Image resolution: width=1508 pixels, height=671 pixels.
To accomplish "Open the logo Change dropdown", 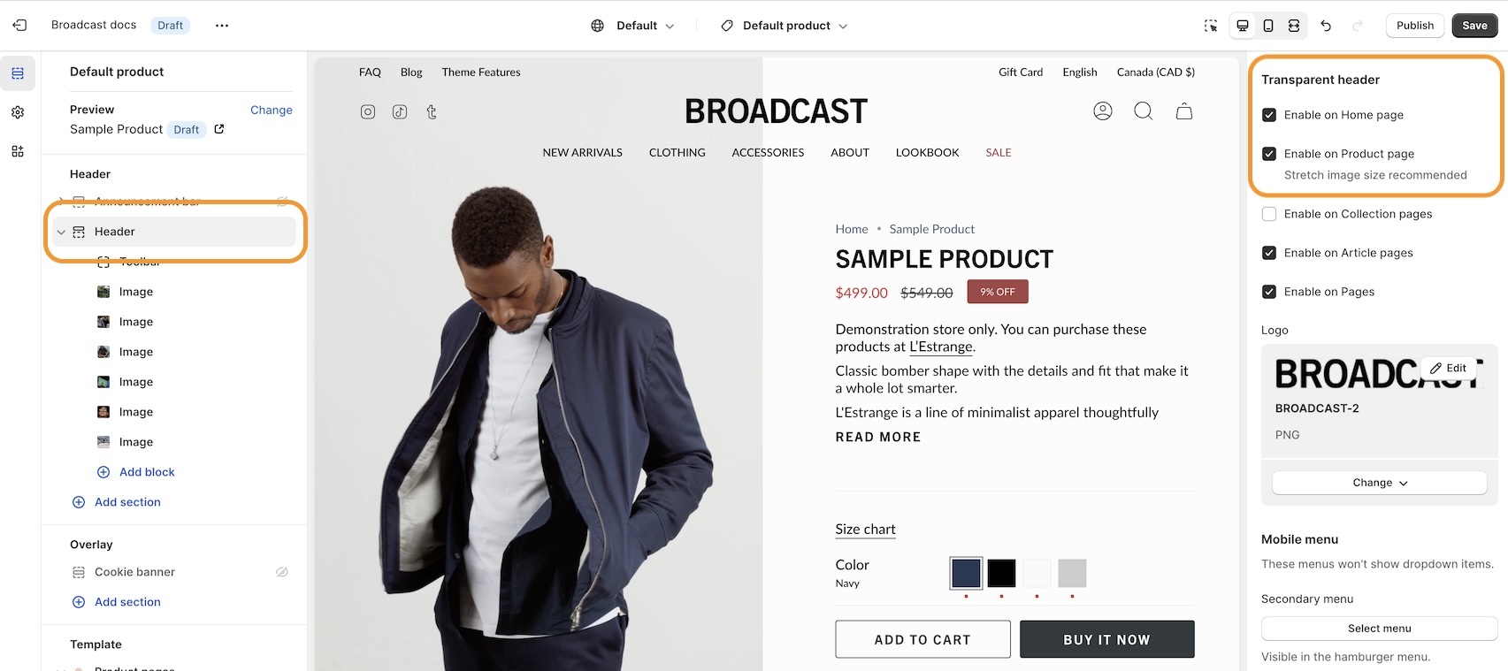I will coord(1379,483).
